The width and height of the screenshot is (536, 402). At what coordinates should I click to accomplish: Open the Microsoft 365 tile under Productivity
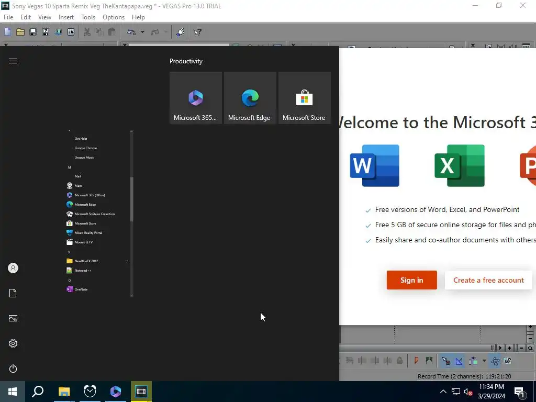coord(196,98)
